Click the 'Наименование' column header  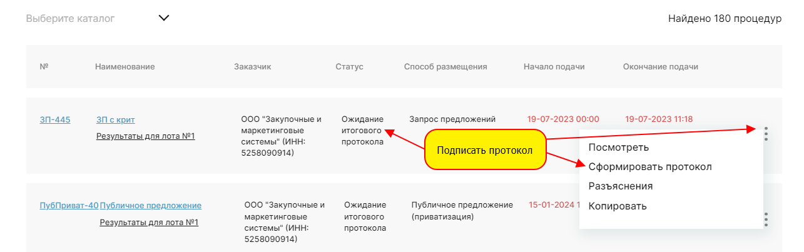[125, 67]
